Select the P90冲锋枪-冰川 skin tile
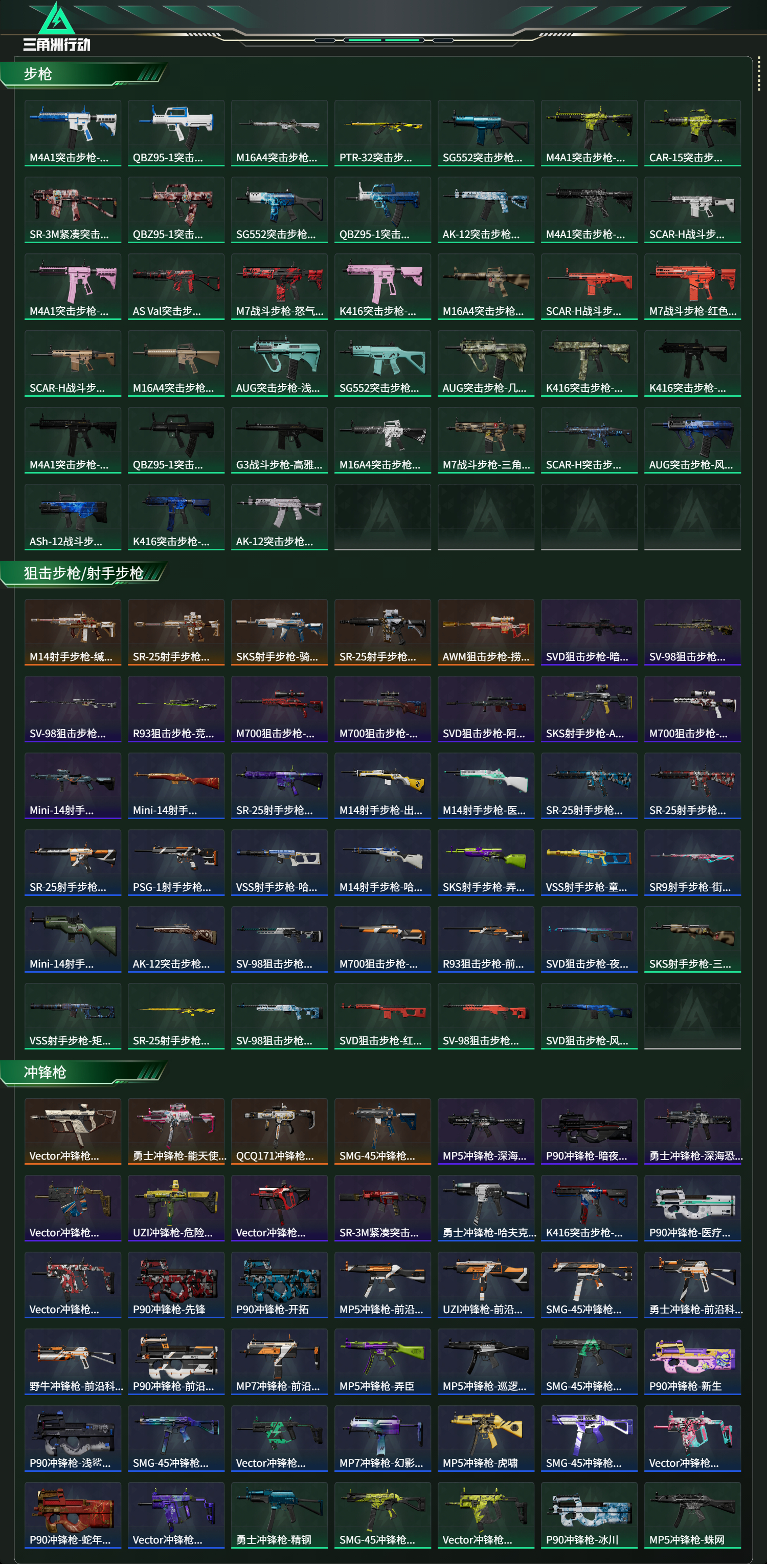Viewport: 767px width, 1564px height. pos(590,1515)
